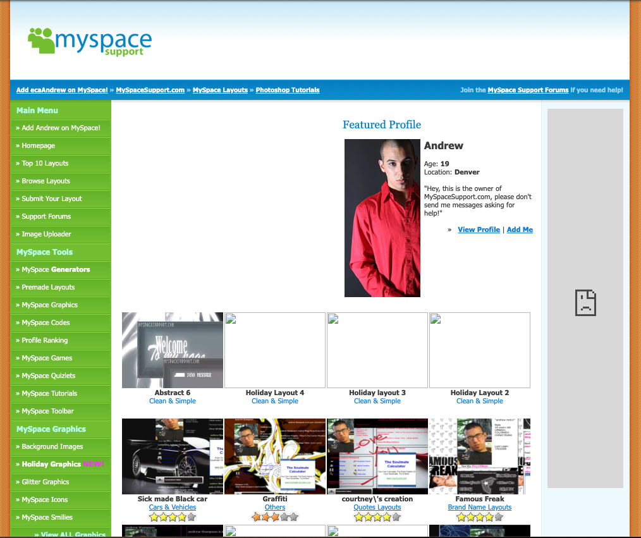
Task: Open Clean & Simple under Holiday Layout 4
Action: point(275,401)
